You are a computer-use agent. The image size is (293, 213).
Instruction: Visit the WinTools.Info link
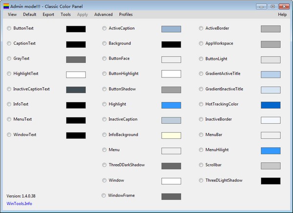click(x=18, y=203)
